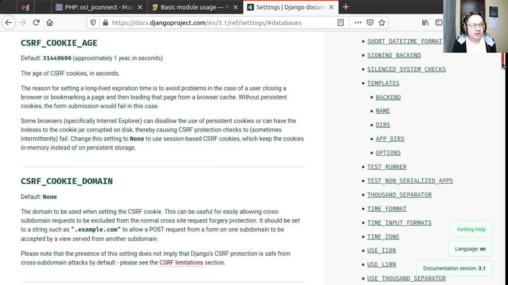Switch to pinned Gmail tab
Image resolution: width=508 pixels, height=285 pixels.
(25, 7)
